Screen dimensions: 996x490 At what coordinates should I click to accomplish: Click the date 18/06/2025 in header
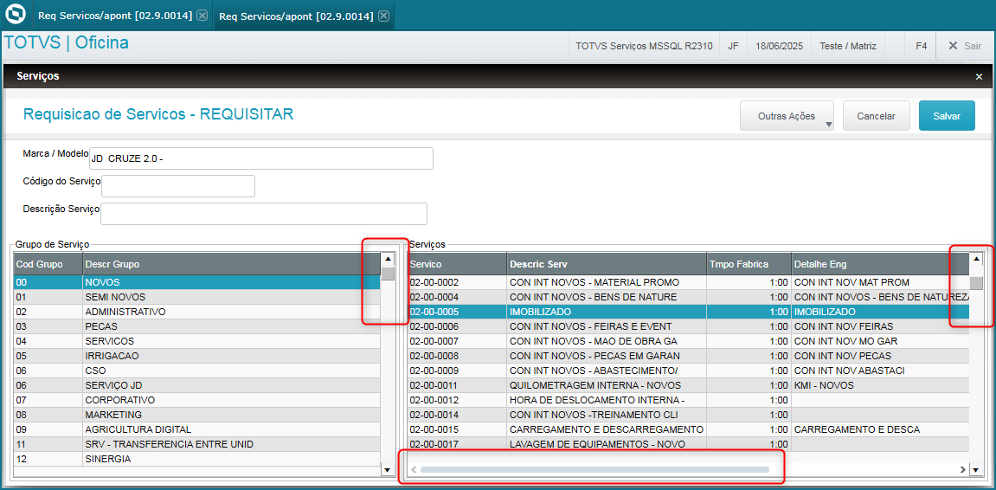tap(780, 46)
